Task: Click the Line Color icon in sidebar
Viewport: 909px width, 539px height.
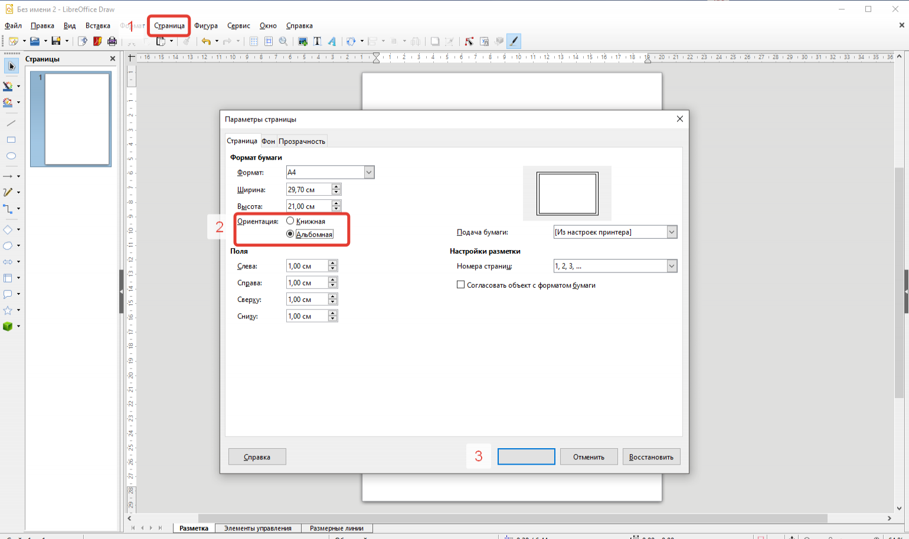Action: (8, 86)
